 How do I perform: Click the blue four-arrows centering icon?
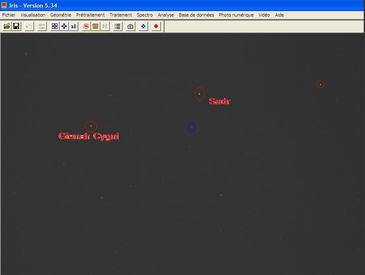tap(64, 26)
